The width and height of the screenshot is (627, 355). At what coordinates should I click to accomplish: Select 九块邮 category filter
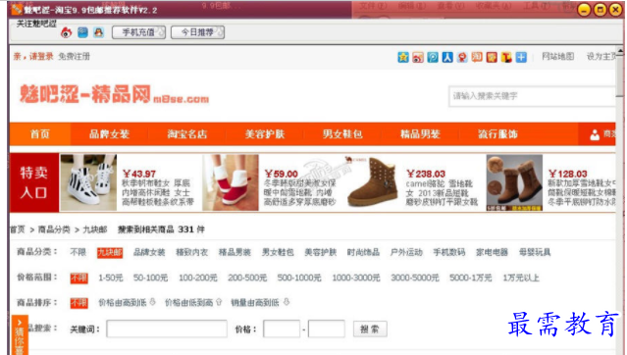[110, 253]
